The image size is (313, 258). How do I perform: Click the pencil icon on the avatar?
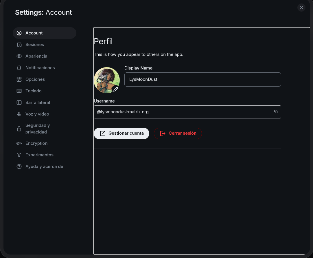(116, 89)
